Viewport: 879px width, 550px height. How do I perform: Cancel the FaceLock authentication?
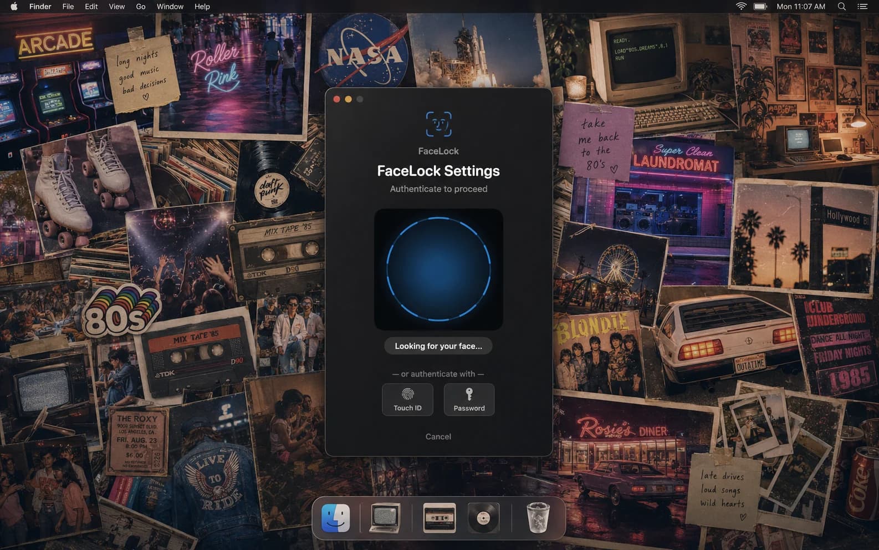[x=438, y=436]
